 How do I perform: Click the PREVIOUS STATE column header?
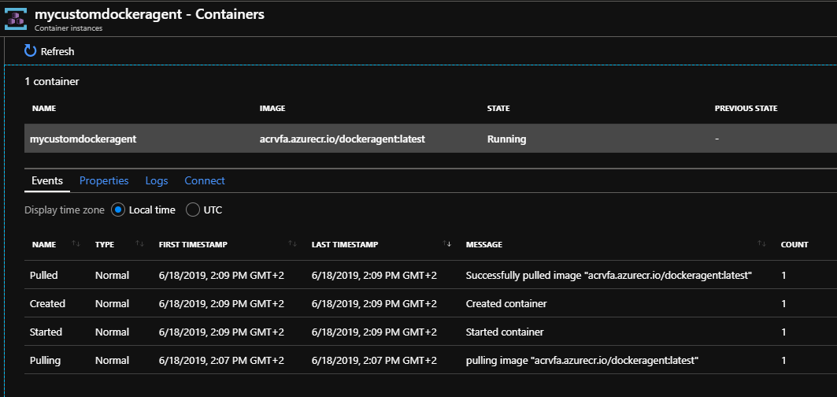746,109
